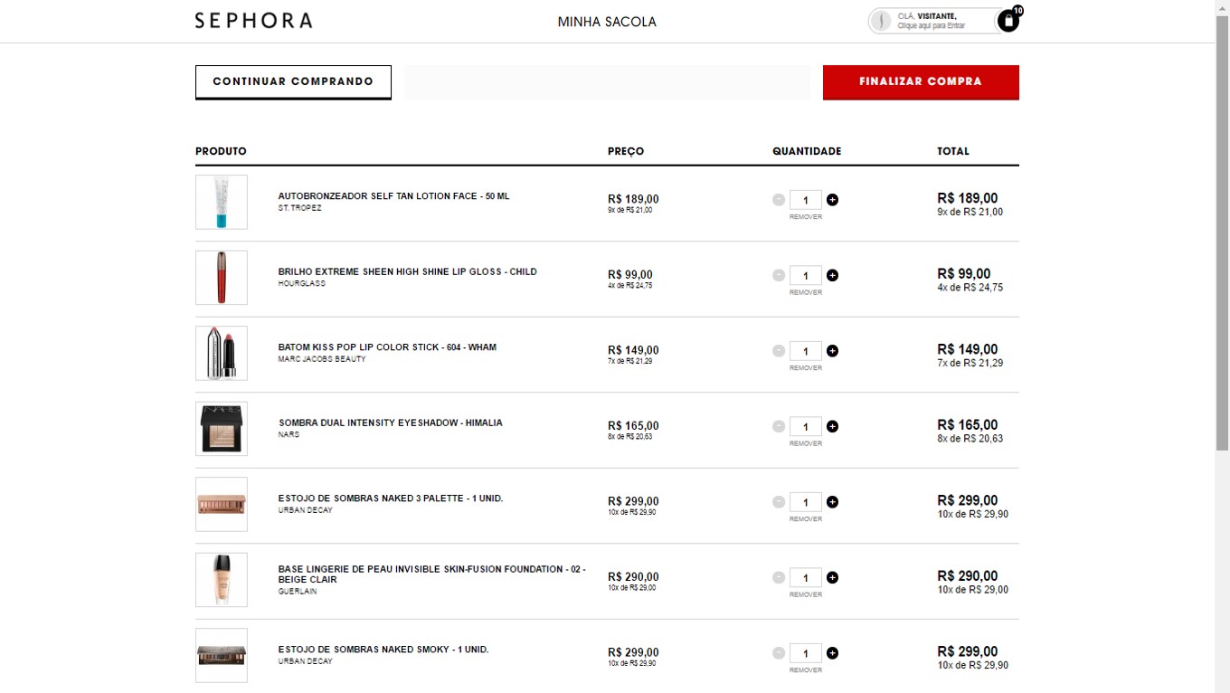The width and height of the screenshot is (1230, 693).
Task: Open the Naked 3 palette thumbnail
Action: point(222,504)
